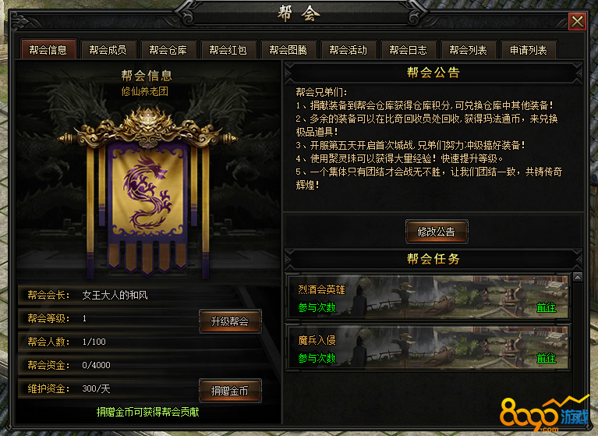Switch to the 帮会仓库 tab
This screenshot has width=598, height=436.
(x=168, y=50)
